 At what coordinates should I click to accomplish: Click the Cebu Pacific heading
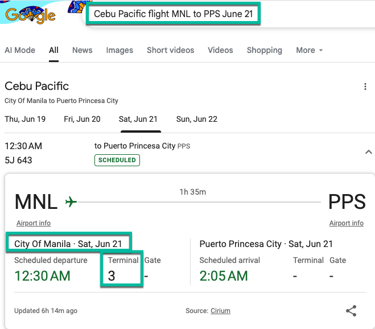36,86
